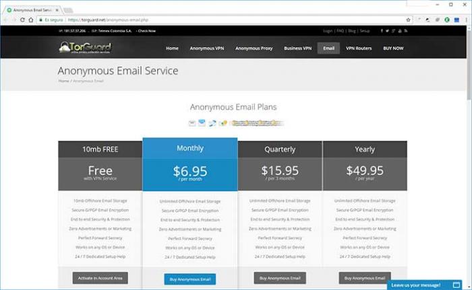Image resolution: width=472 pixels, height=290 pixels.
Task: Close the Anonymous Email Service browser tab
Action: [57, 10]
